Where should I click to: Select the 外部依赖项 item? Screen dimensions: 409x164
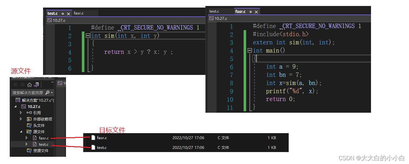(43, 119)
